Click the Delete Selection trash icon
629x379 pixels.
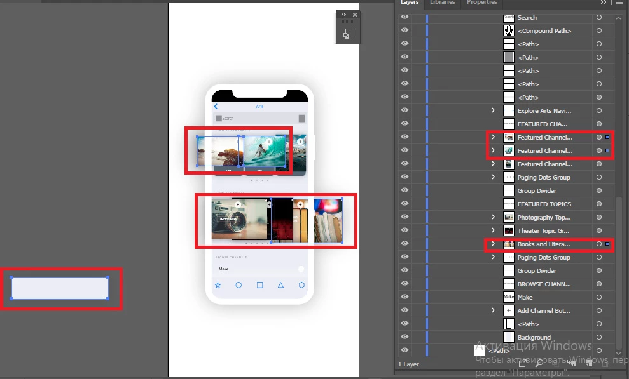pos(605,363)
